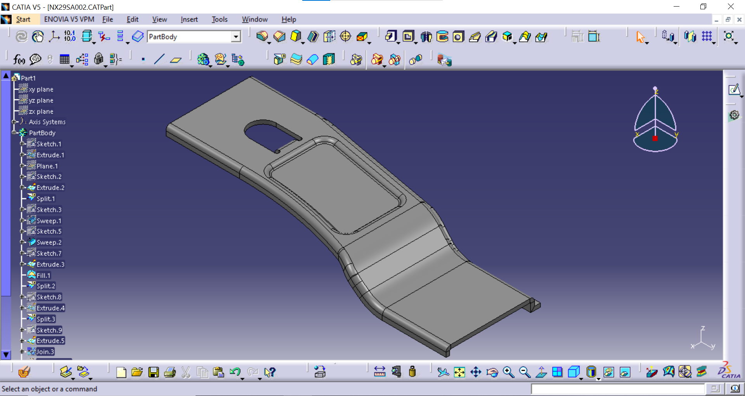Expand the Join.3 node
This screenshot has height=396, width=745.
(x=23, y=352)
